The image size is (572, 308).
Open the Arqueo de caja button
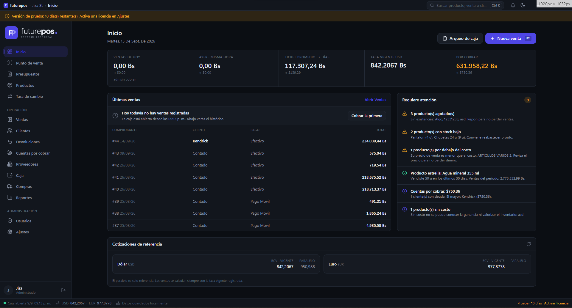(460, 38)
